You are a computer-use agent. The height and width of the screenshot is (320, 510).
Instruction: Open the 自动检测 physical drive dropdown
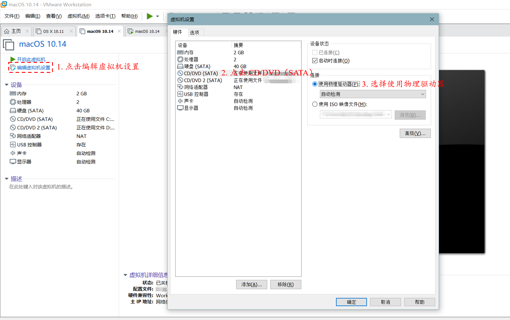(x=373, y=94)
